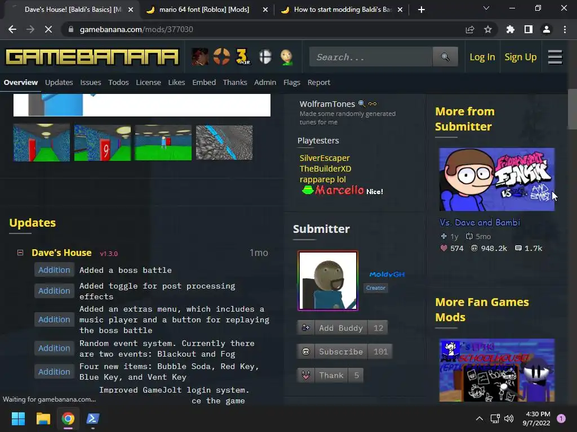
Task: Click the Thank button
Action: pyautogui.click(x=330, y=375)
